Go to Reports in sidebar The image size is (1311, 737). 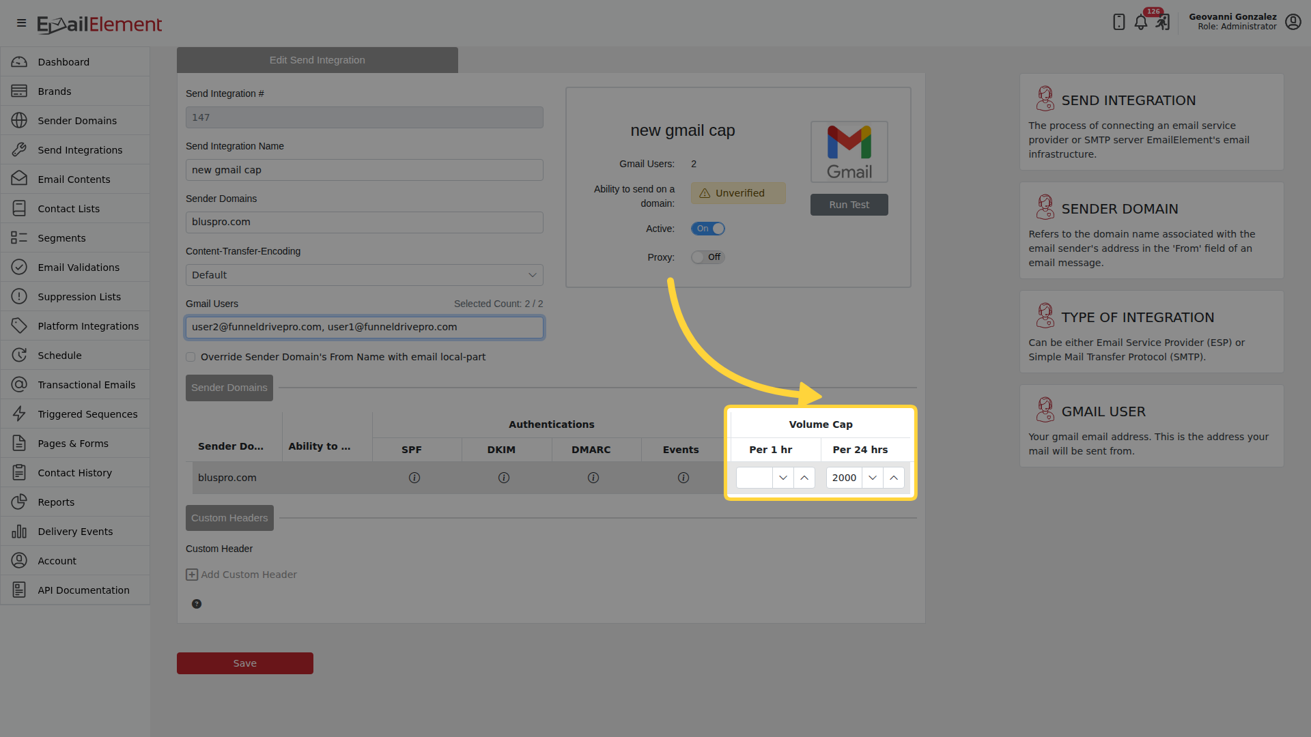(x=75, y=502)
